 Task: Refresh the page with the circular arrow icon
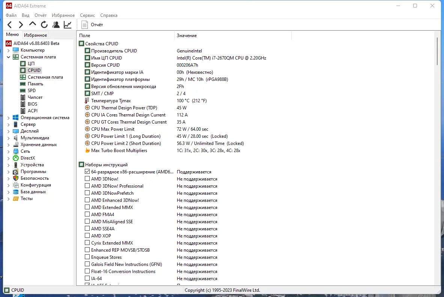click(x=44, y=25)
